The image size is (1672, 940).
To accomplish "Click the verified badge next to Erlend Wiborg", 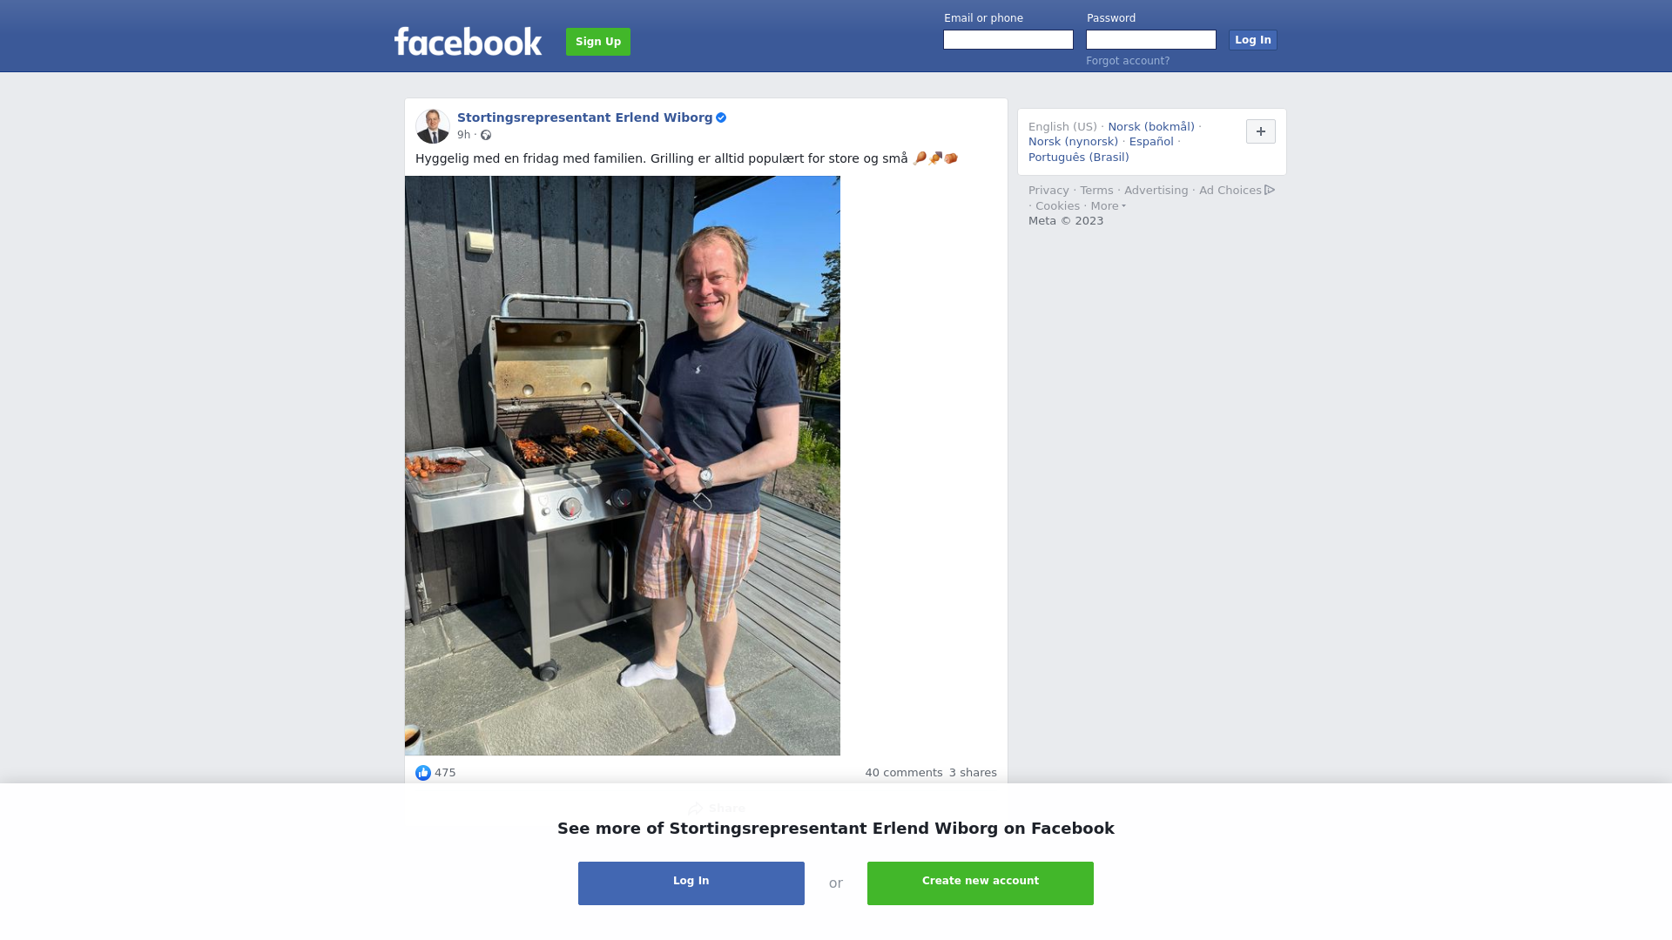I will click(x=721, y=117).
